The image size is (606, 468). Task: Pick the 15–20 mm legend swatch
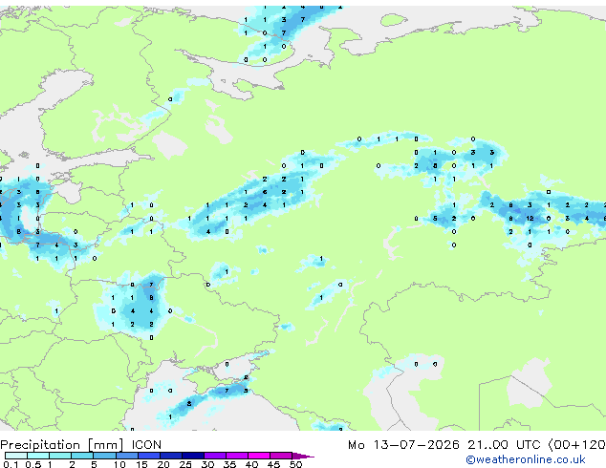tap(149, 456)
